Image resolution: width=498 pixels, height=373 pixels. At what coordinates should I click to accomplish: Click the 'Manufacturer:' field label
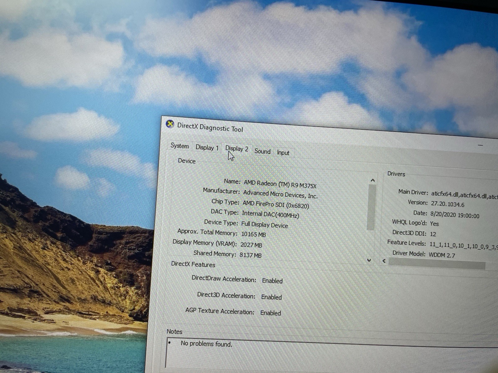point(221,191)
